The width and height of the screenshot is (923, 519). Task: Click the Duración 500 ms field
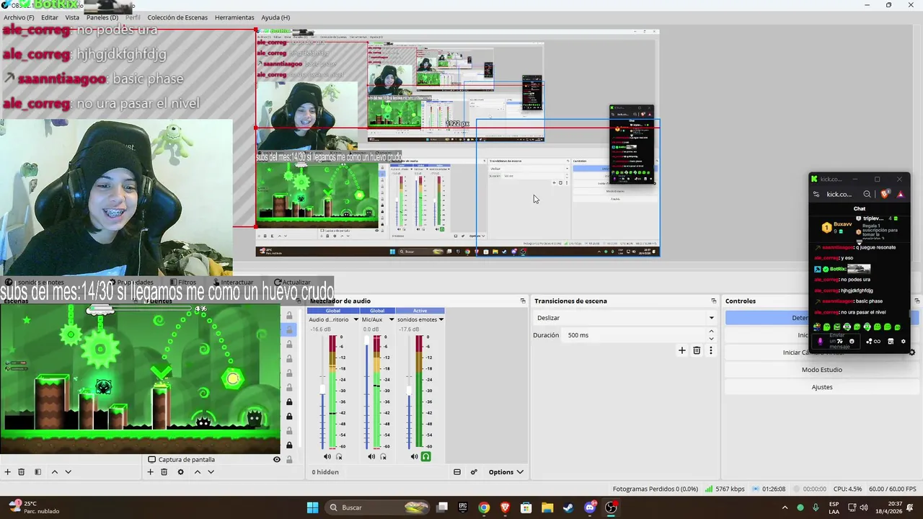pos(635,335)
